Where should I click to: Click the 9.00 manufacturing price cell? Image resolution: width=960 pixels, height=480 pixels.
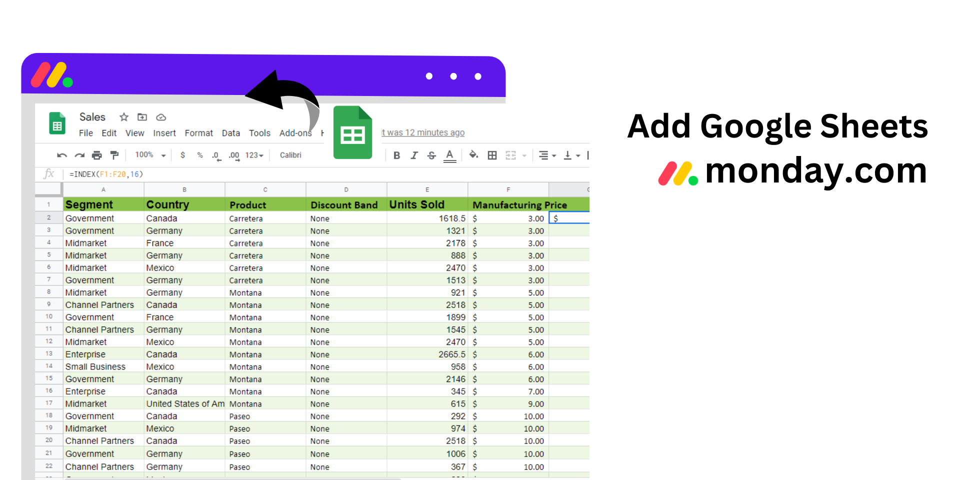click(x=508, y=403)
